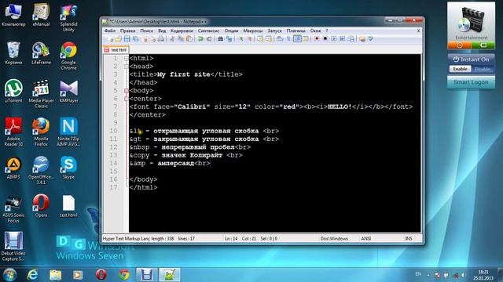This screenshot has height=282, width=503.
Task: Click the Windows Start button
Action: pyautogui.click(x=10, y=275)
